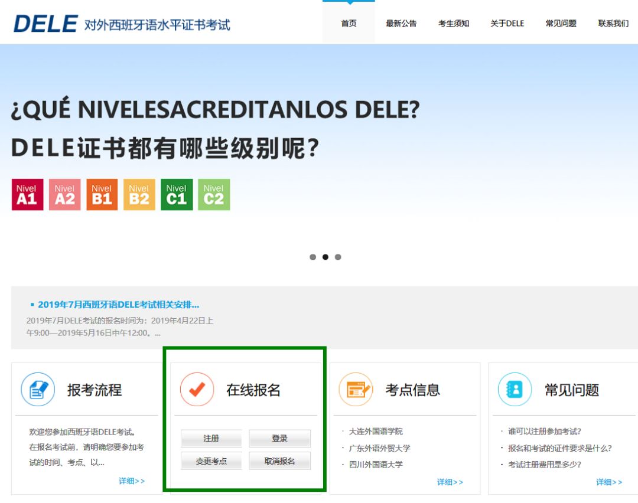Switch to the third carousel slide dot

338,257
